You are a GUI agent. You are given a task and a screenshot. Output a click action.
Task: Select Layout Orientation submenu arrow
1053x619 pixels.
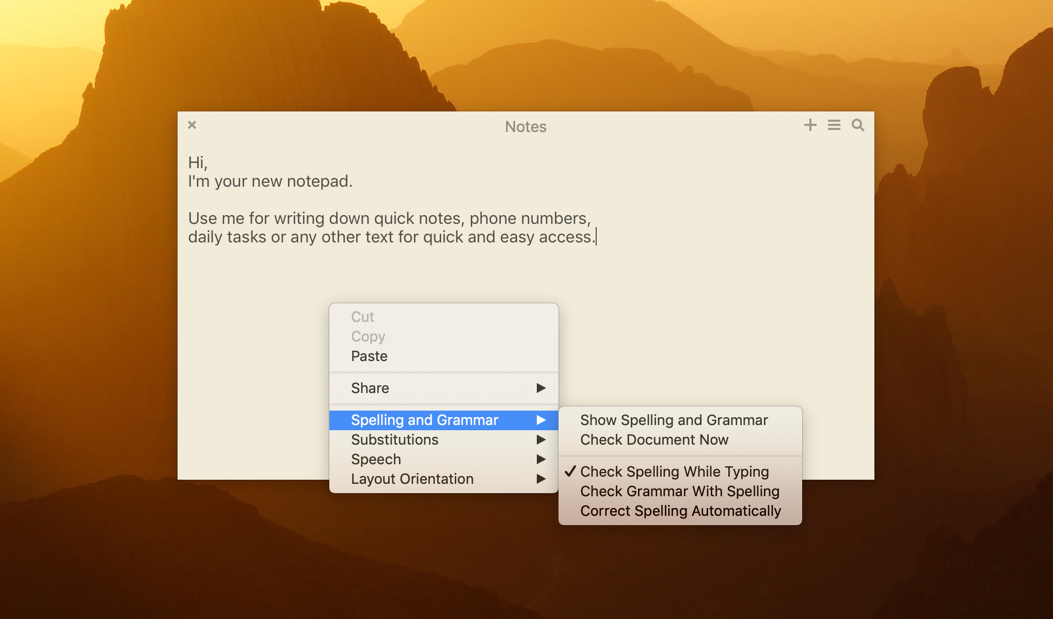pyautogui.click(x=541, y=479)
